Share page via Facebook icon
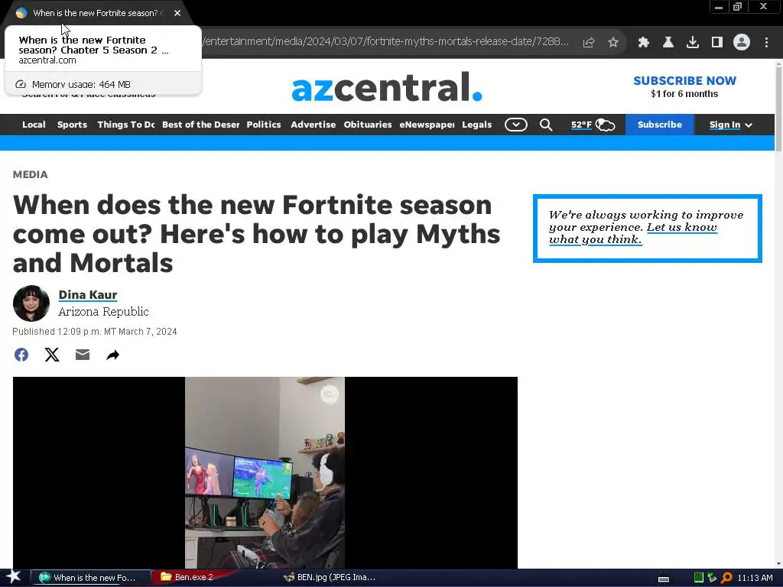This screenshot has width=783, height=587. pyautogui.click(x=21, y=355)
